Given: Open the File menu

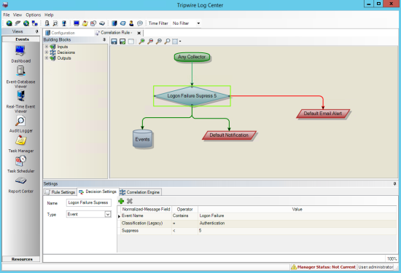Looking at the screenshot, I should click(7, 15).
